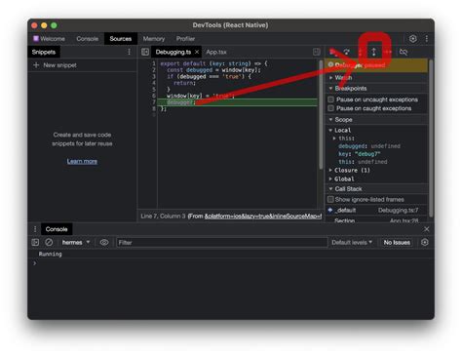Expand the Global scope

click(330, 178)
